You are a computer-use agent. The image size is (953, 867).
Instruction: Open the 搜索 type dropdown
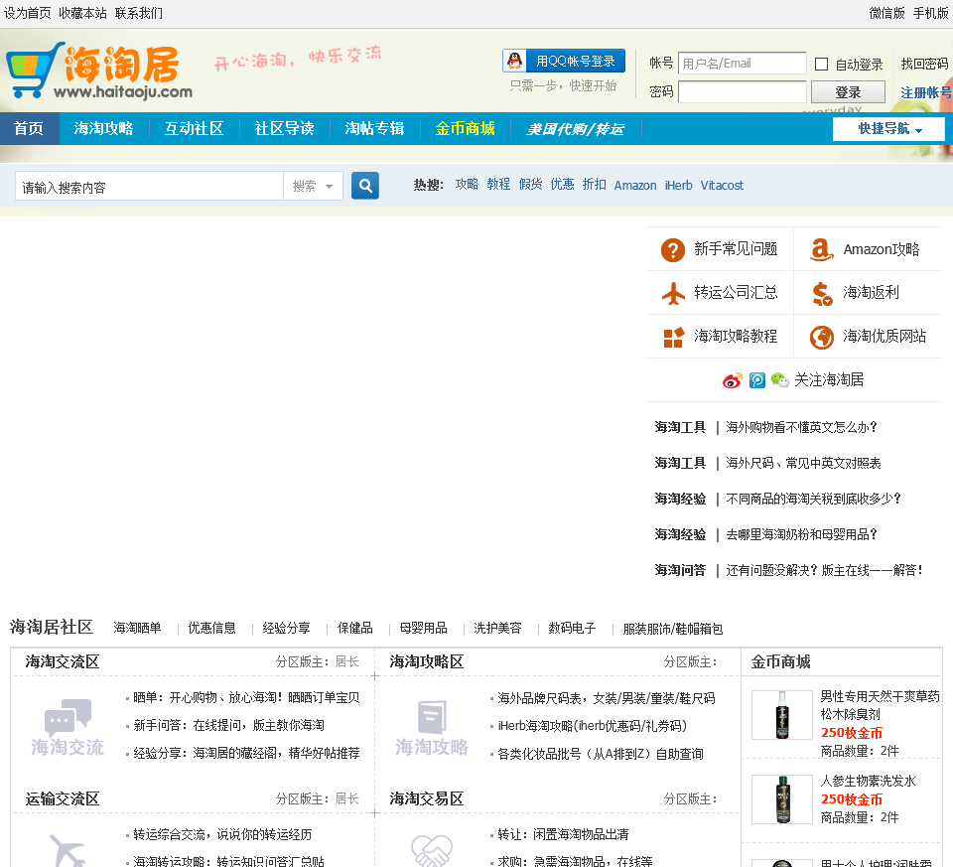(x=313, y=186)
